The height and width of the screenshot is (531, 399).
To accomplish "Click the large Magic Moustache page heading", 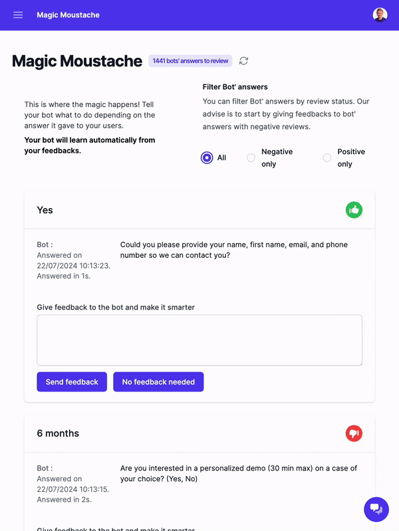I will pos(77,61).
